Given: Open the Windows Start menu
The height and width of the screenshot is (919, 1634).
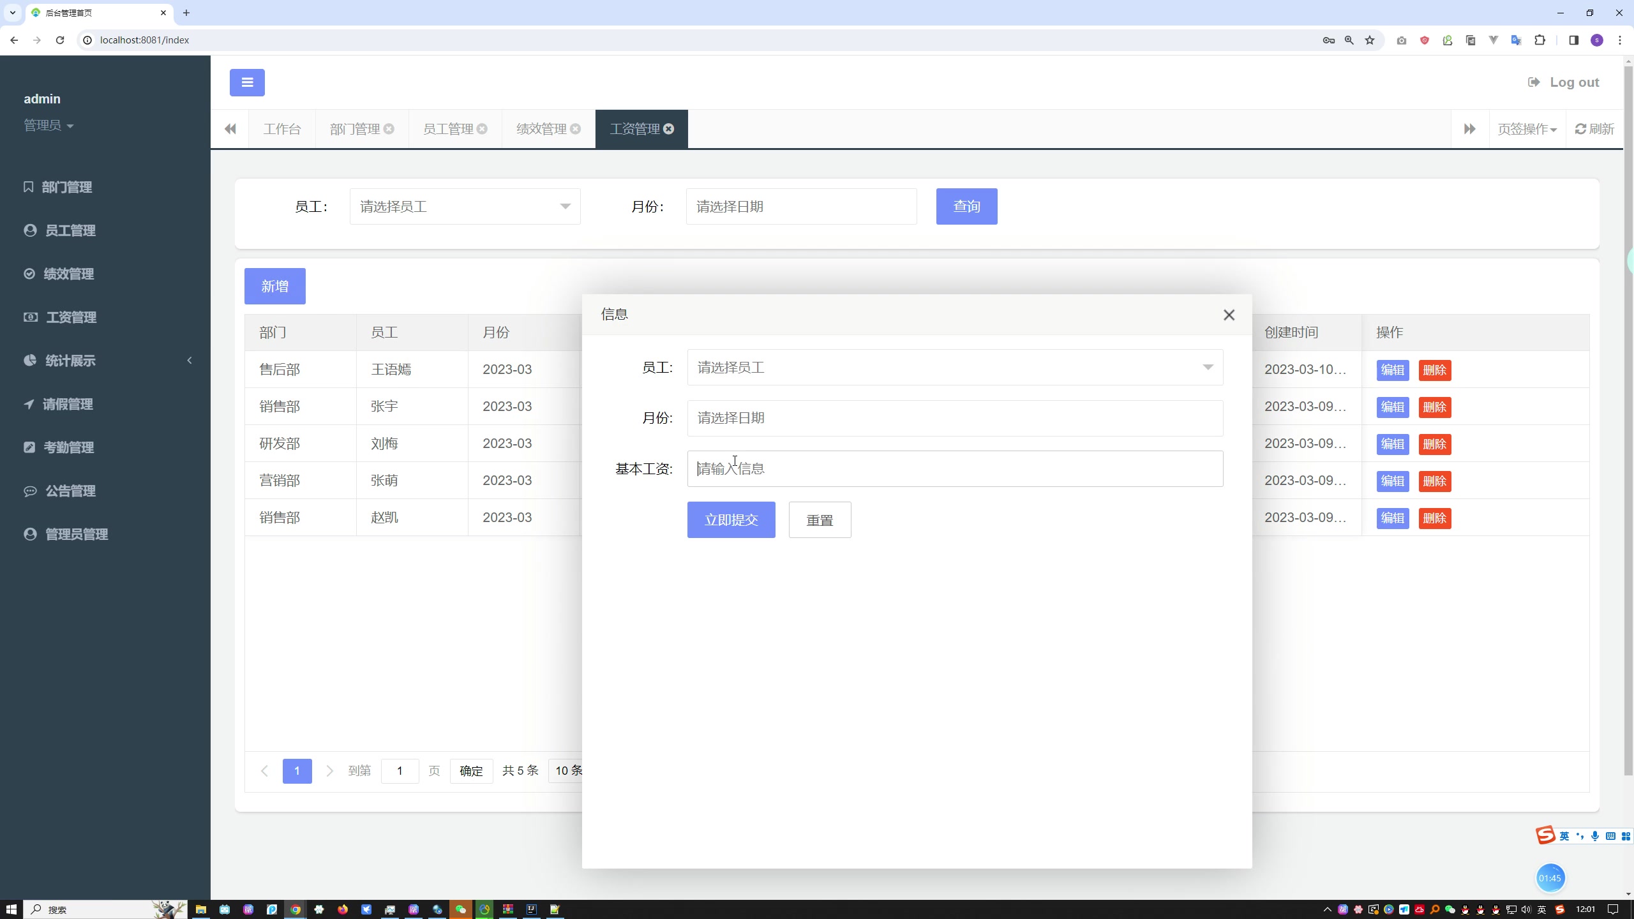Looking at the screenshot, I should click(x=11, y=909).
